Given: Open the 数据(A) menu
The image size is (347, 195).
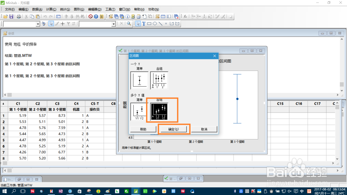Looking at the screenshot, I should point(37,9).
